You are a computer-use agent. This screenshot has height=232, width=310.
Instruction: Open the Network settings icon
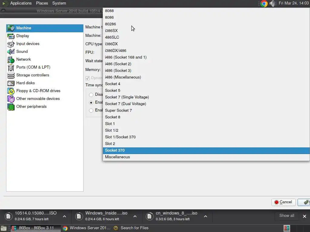pos(11,60)
